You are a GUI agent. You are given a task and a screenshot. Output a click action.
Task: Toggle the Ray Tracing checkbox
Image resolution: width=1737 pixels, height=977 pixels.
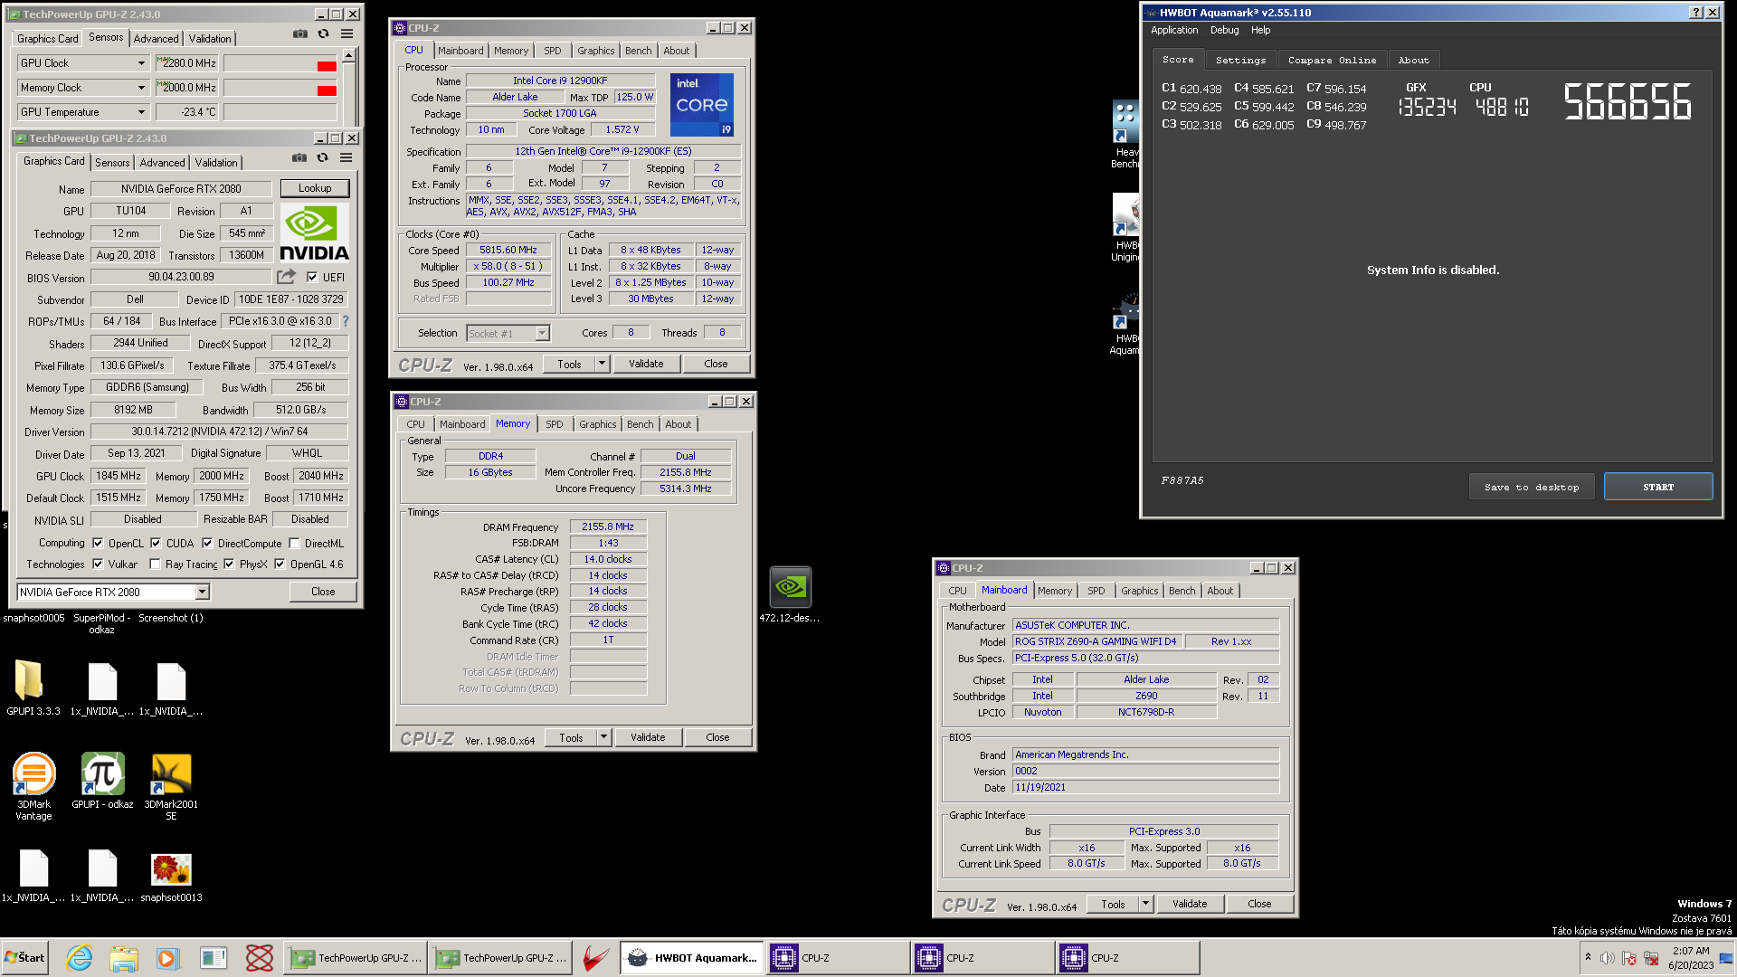[x=155, y=564]
